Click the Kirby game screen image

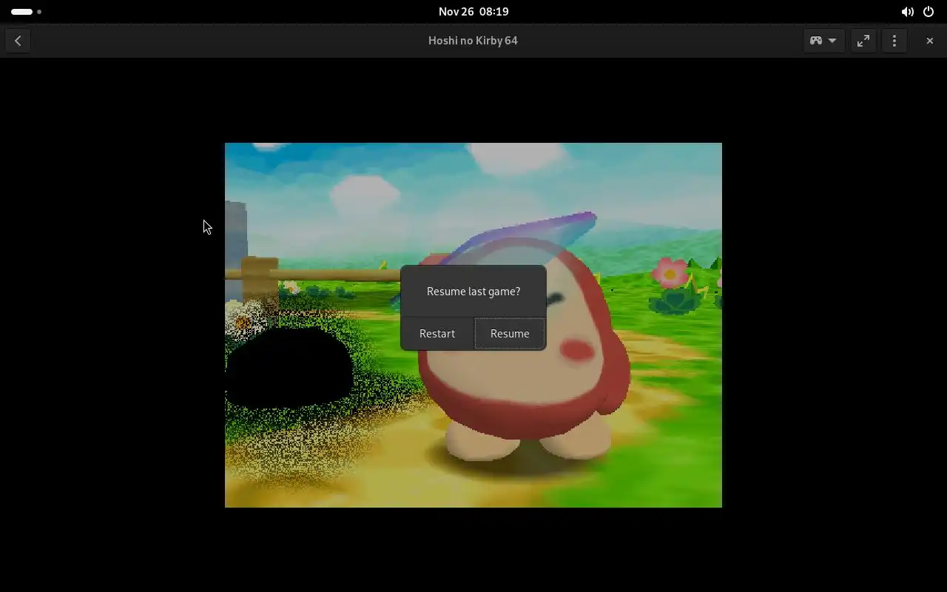click(x=473, y=325)
